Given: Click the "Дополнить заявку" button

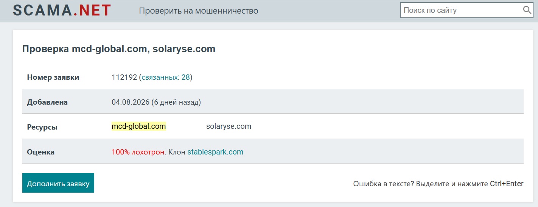Looking at the screenshot, I should [58, 183].
